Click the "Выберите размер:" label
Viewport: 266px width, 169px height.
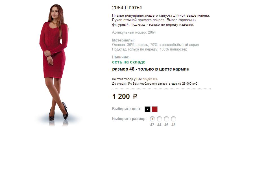pos(129,119)
